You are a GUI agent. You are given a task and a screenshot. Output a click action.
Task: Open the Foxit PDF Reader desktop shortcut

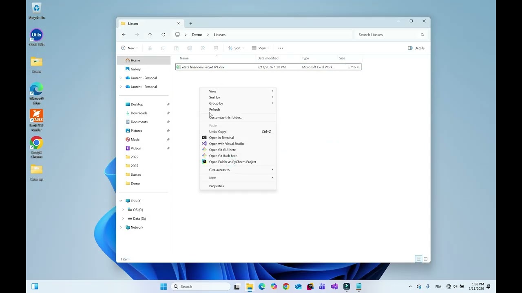pyautogui.click(x=36, y=120)
